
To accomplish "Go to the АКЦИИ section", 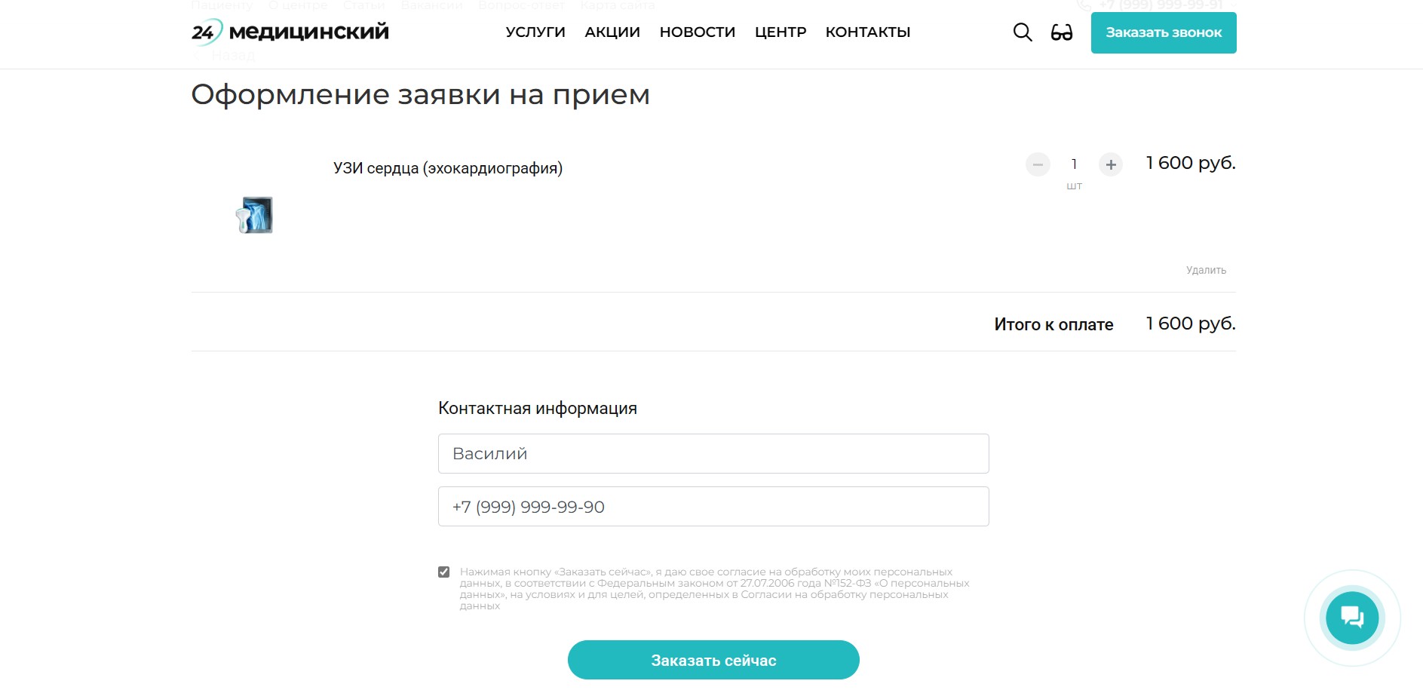I will click(612, 32).
